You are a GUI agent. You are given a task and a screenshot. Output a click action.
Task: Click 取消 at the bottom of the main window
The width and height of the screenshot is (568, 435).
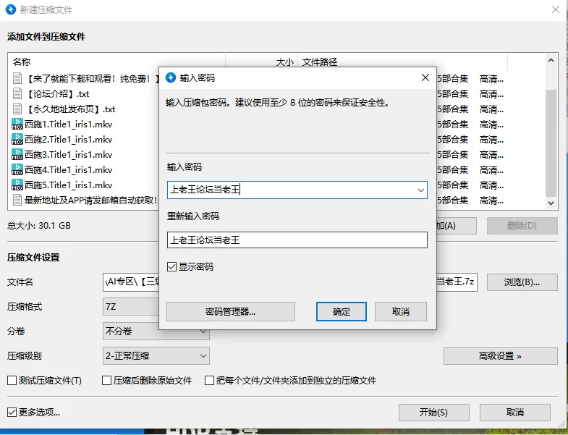coord(514,413)
